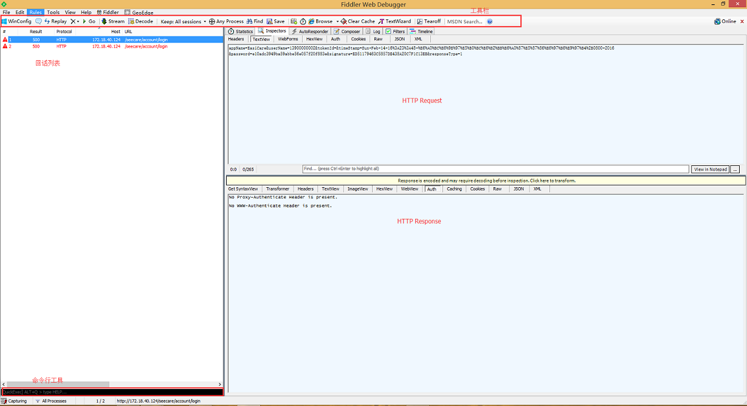The image size is (747, 406).
Task: Toggle Capturing in status bar
Action: [x=15, y=401]
